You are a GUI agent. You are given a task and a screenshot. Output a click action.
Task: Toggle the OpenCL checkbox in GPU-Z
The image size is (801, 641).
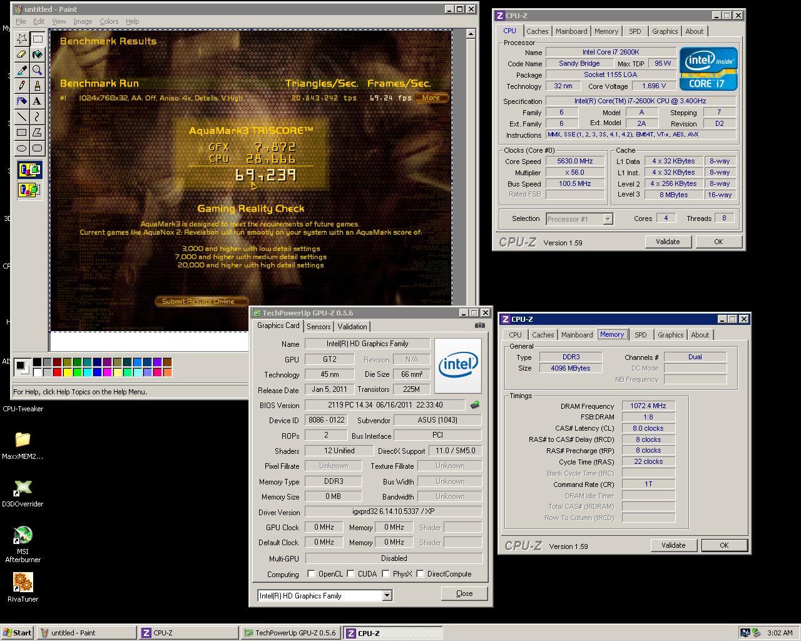311,573
